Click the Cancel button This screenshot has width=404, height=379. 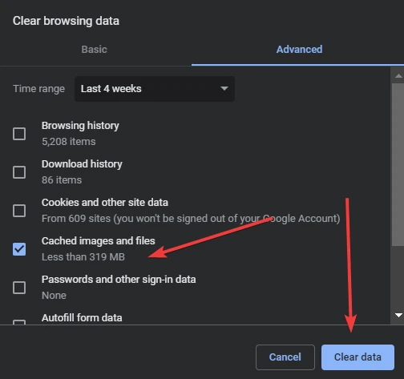pos(285,357)
